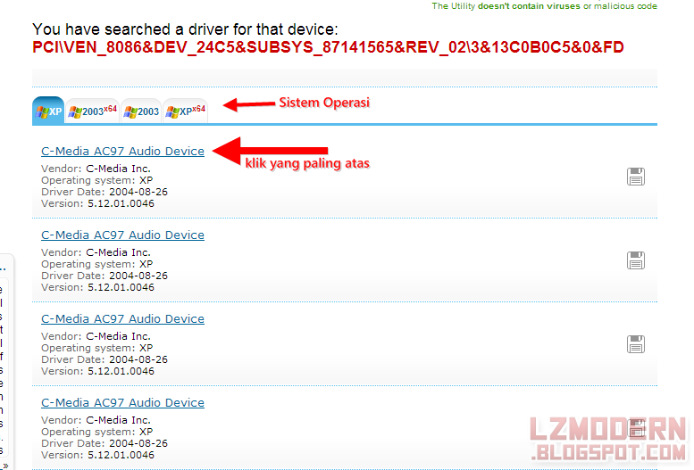Screen dimensions: 694x470
Task: Open the second C-Media AC97 Audio Device link
Action: 122,235
